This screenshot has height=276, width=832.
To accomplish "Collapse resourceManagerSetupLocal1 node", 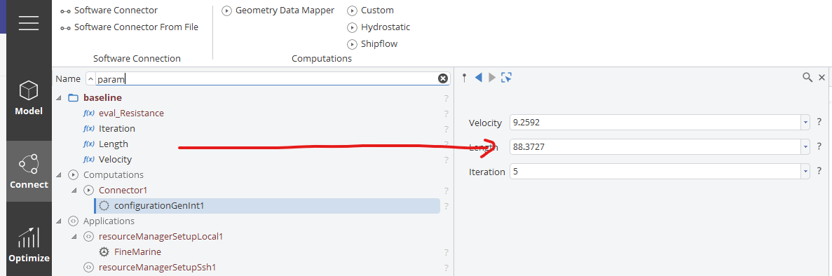I will coord(74,236).
